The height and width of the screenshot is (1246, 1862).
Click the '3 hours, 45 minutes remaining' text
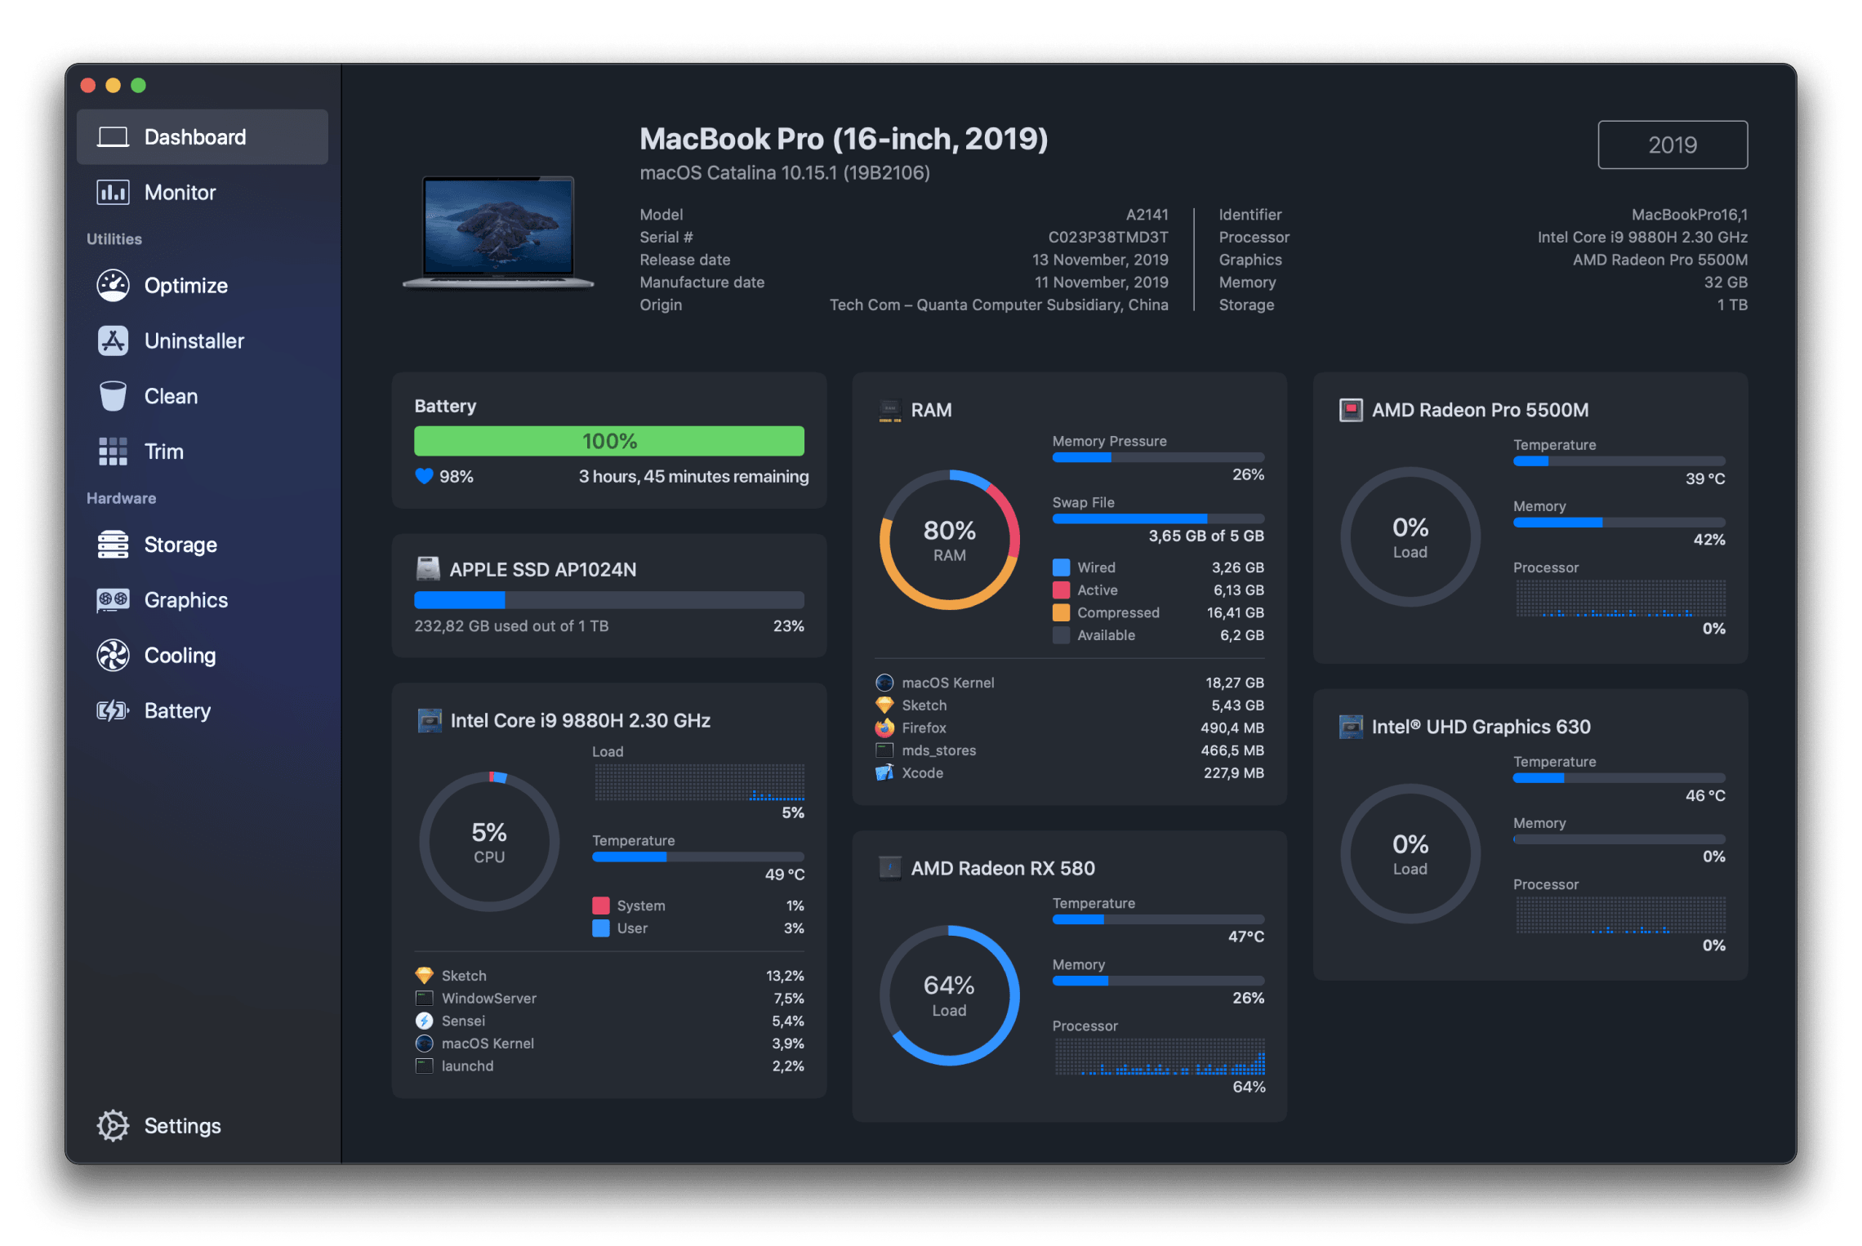point(693,476)
